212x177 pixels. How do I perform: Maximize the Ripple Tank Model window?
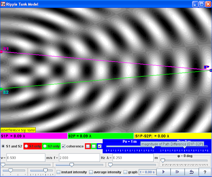click(x=202, y=4)
